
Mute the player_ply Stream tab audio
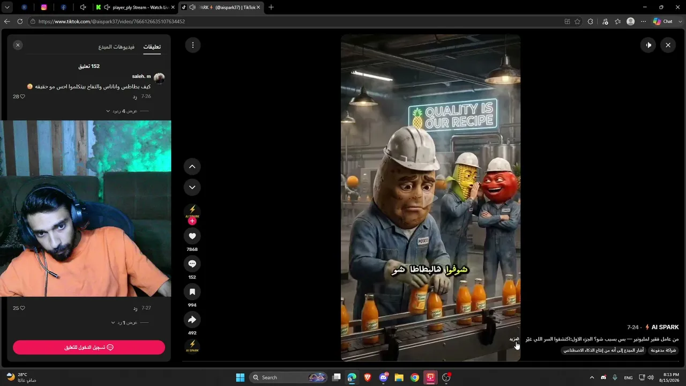pos(107,8)
